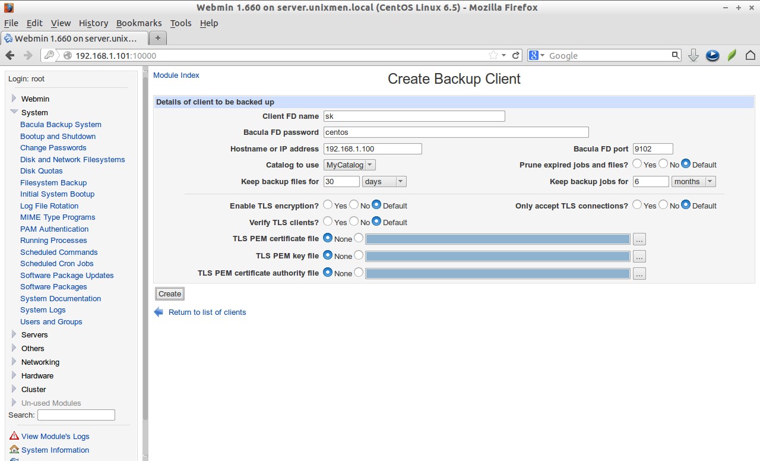This screenshot has width=760, height=461.
Task: Click the blue round add-on toolbar icon
Action: [x=712, y=55]
